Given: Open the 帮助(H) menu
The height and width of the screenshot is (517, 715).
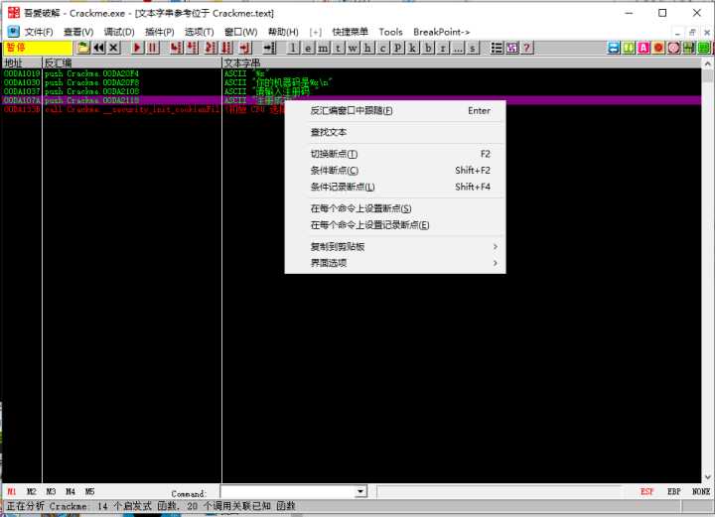Looking at the screenshot, I should [283, 32].
